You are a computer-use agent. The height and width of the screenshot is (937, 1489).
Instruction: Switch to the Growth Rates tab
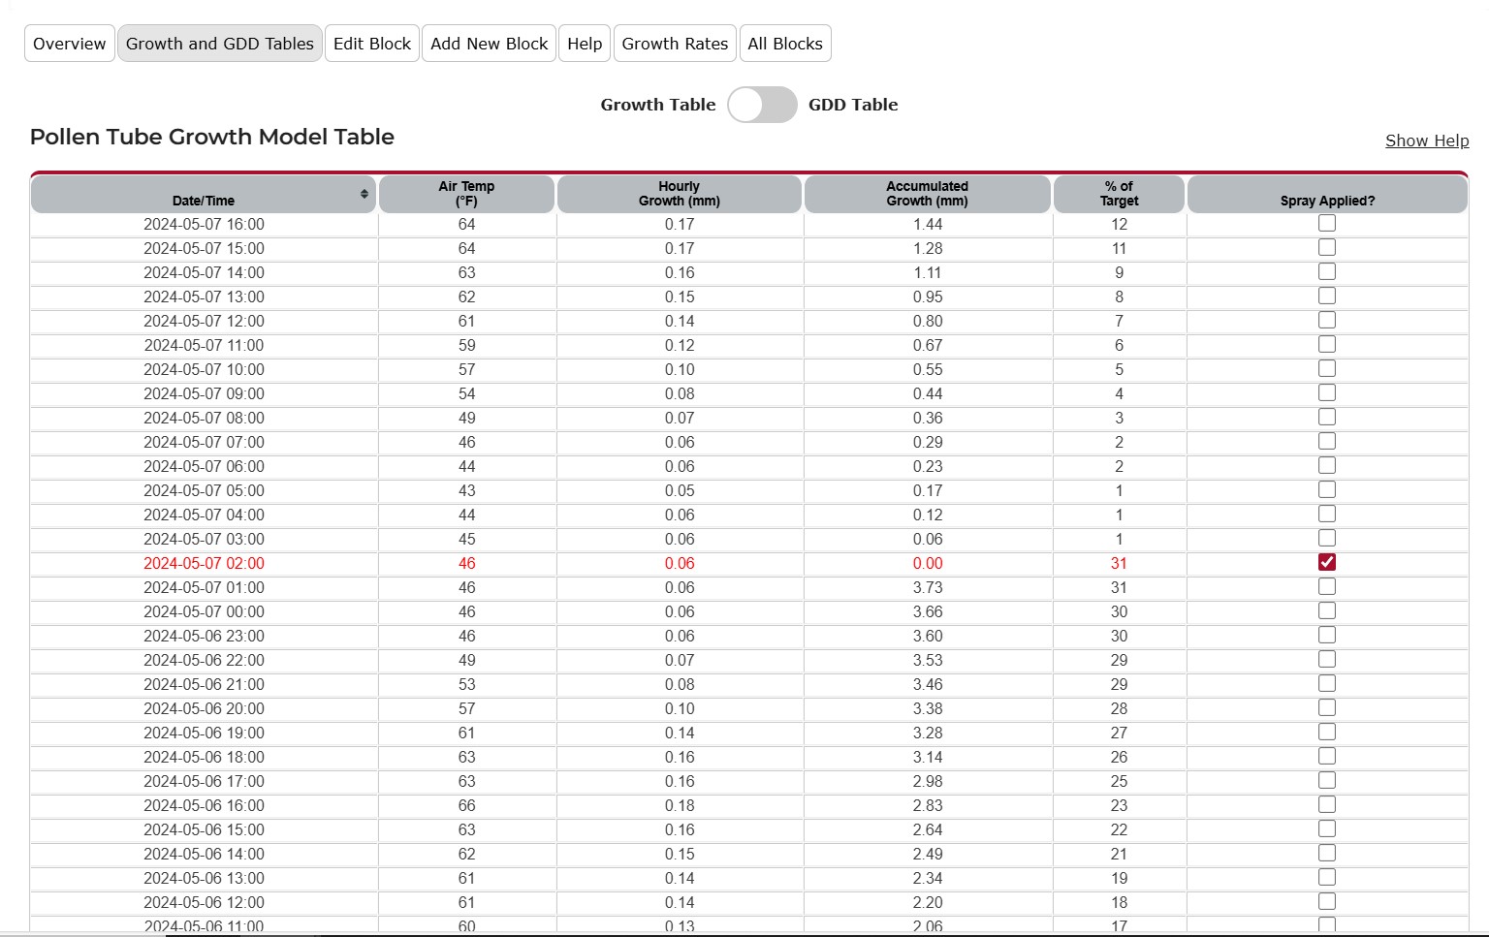pos(675,44)
